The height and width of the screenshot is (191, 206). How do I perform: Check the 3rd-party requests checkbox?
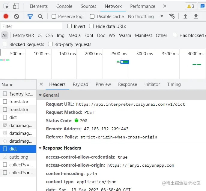tap(50, 44)
